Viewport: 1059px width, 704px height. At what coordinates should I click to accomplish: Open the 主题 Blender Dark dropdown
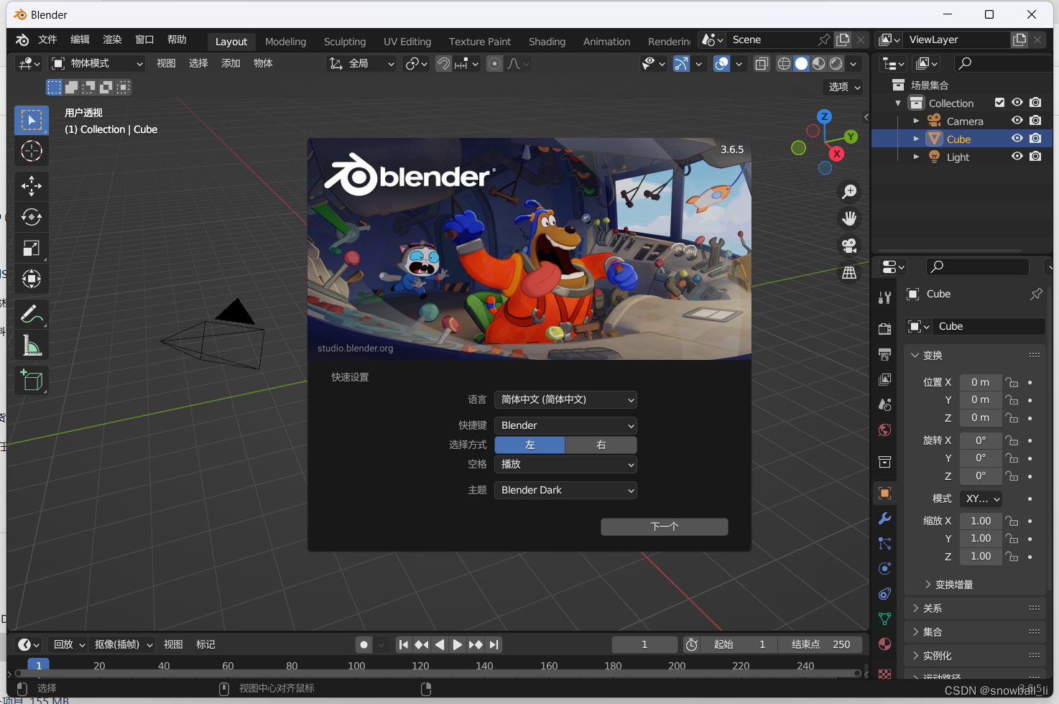[565, 490]
